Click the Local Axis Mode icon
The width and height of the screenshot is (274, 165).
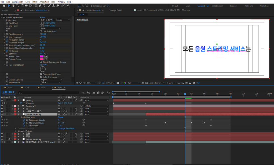pos(79,6)
